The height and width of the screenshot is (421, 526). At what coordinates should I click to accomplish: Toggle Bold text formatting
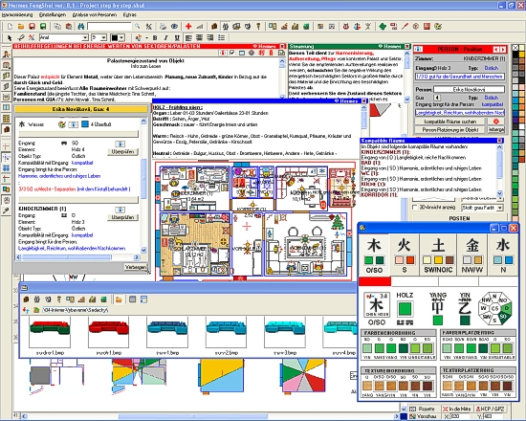coord(155,37)
